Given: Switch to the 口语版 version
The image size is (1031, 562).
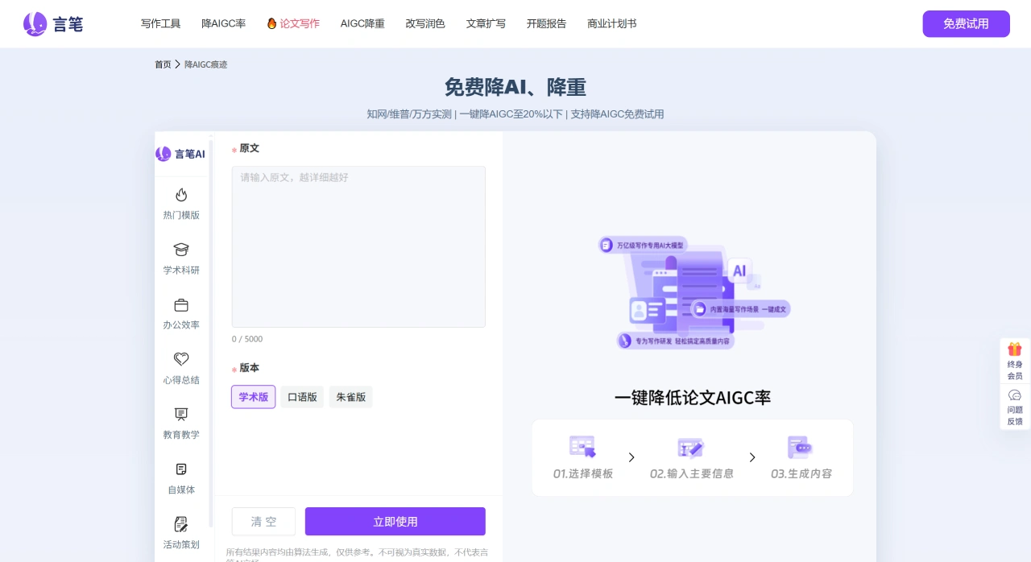Looking at the screenshot, I should pyautogui.click(x=302, y=396).
